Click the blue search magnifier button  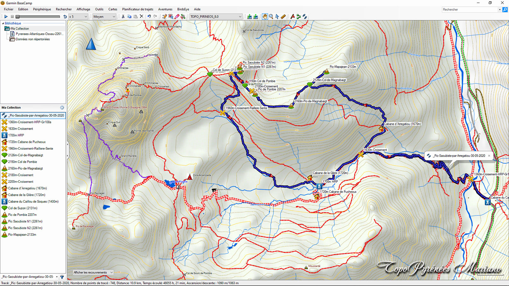[x=505, y=10]
